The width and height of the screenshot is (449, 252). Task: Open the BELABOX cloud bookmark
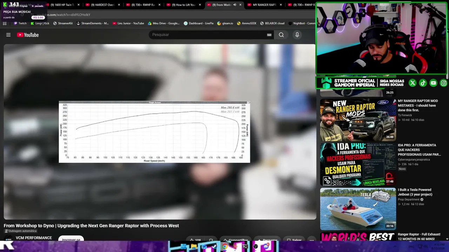[x=272, y=23]
